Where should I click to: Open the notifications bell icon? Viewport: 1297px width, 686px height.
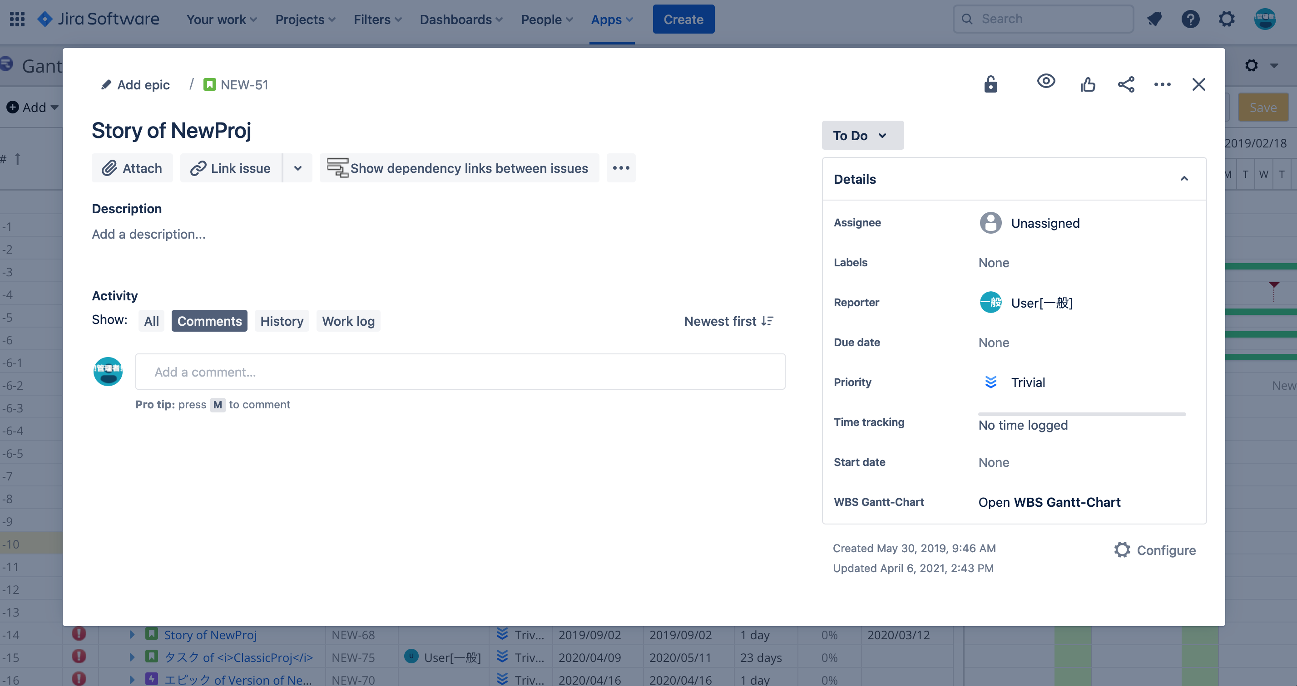pos(1154,19)
